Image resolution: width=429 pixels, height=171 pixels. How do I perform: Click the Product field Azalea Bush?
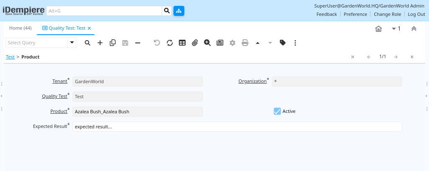137,112
